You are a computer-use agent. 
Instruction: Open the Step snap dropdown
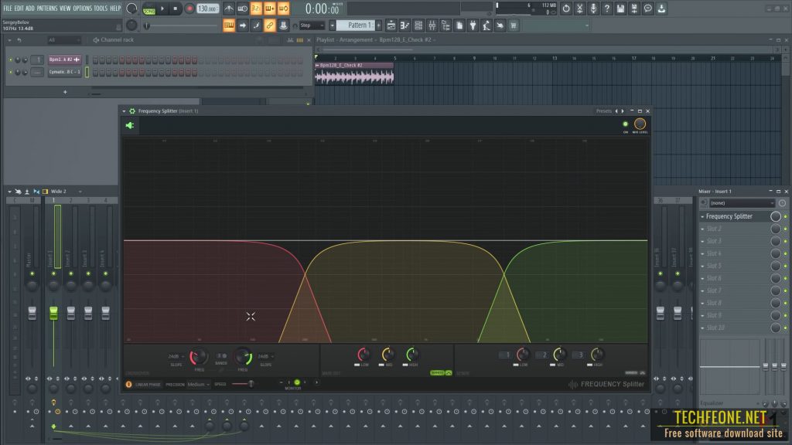coord(312,25)
